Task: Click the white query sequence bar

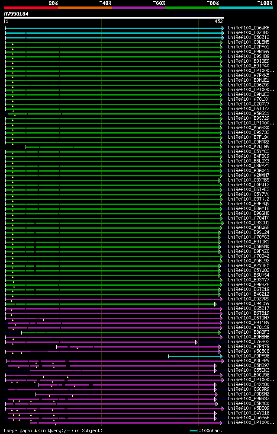Action: tap(114, 18)
